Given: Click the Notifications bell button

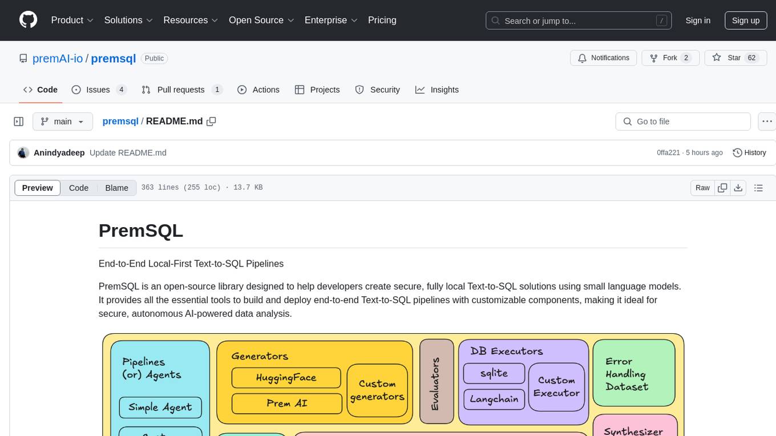Looking at the screenshot, I should 604,58.
